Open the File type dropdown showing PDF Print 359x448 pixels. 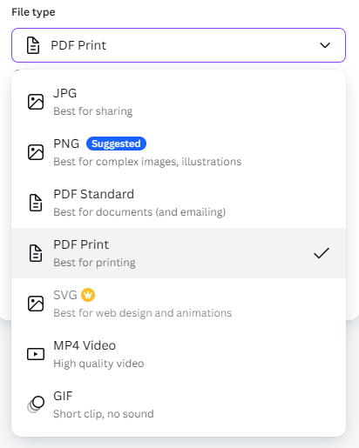tap(179, 45)
